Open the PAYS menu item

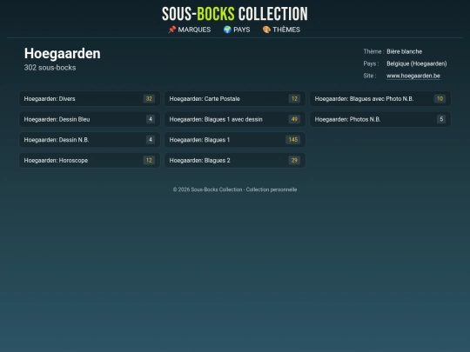click(237, 30)
